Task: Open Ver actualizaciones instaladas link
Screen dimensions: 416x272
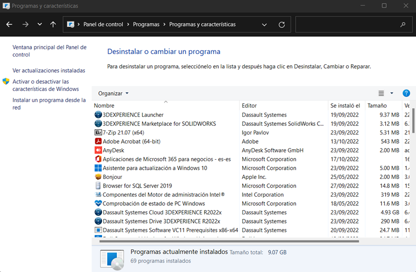Action: 49,70
